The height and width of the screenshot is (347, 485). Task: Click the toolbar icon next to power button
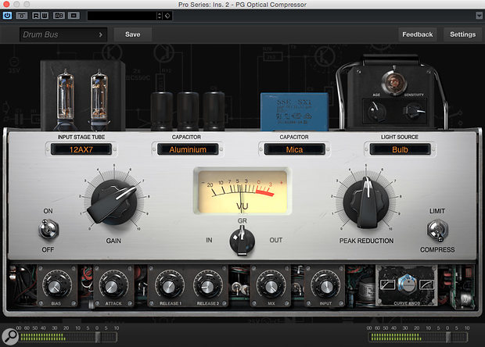point(22,16)
